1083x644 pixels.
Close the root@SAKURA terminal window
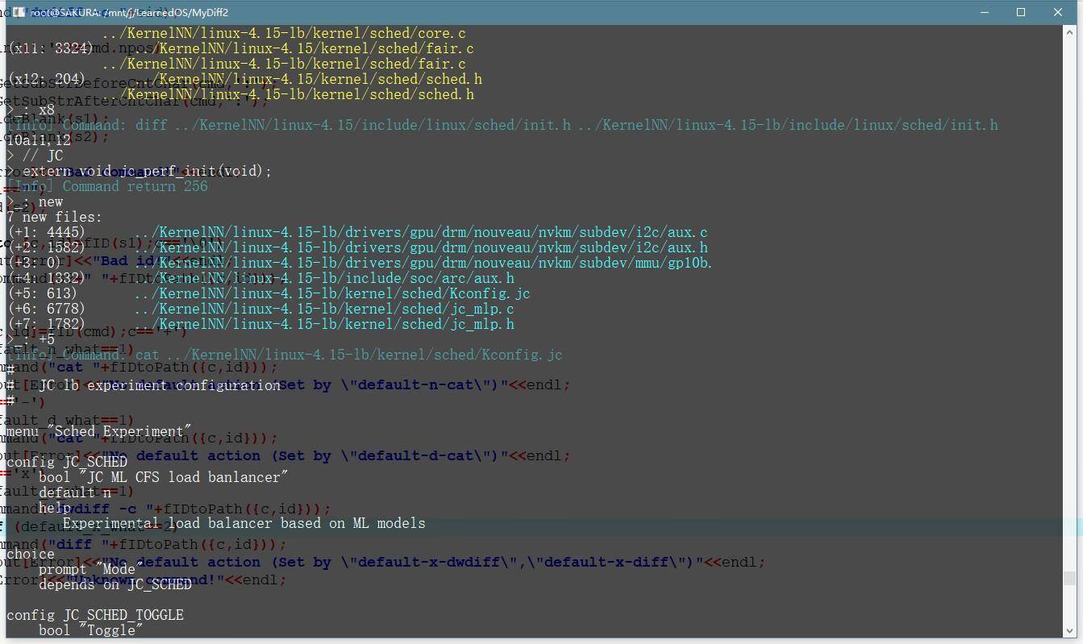1058,12
